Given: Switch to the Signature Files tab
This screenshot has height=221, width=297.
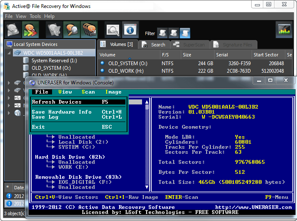Looking at the screenshot, I should click(x=234, y=45).
